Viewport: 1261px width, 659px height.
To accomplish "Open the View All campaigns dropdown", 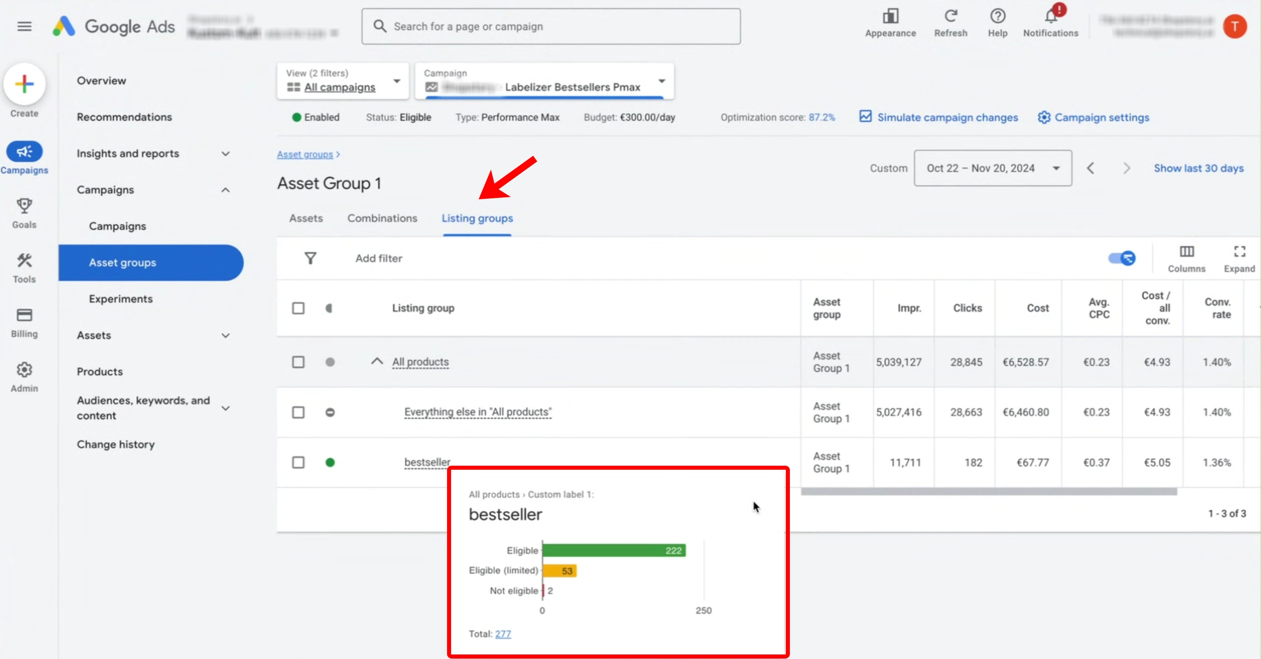I will 343,81.
